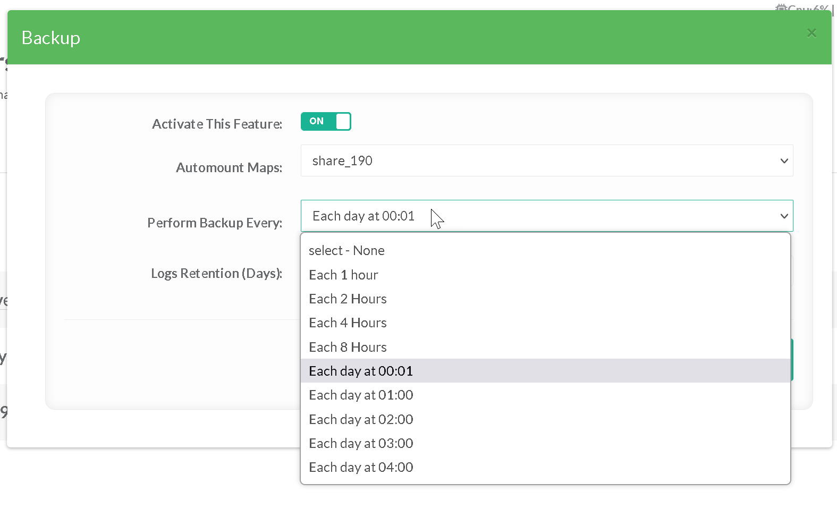Choose 'Each 2 Hours' backup interval
Image resolution: width=837 pixels, height=508 pixels.
(348, 299)
